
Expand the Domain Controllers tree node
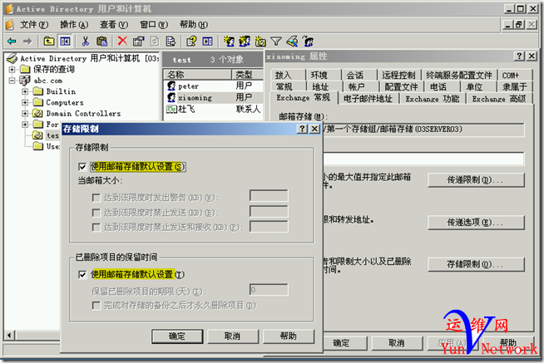(x=25, y=113)
